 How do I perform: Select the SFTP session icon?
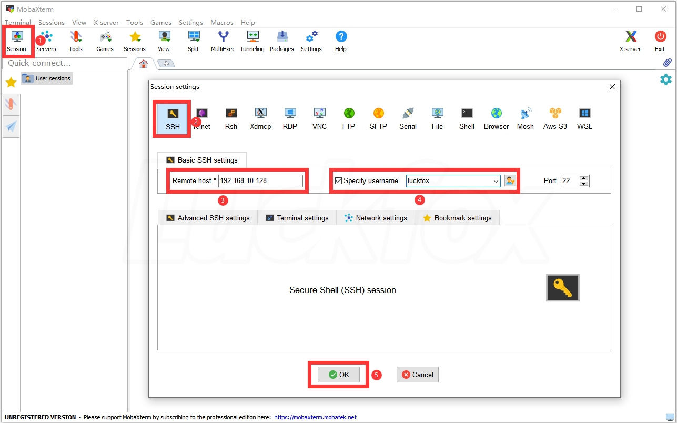coord(378,118)
